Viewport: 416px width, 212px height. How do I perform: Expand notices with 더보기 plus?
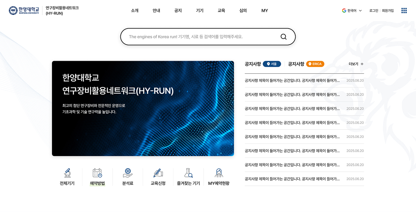[356, 64]
